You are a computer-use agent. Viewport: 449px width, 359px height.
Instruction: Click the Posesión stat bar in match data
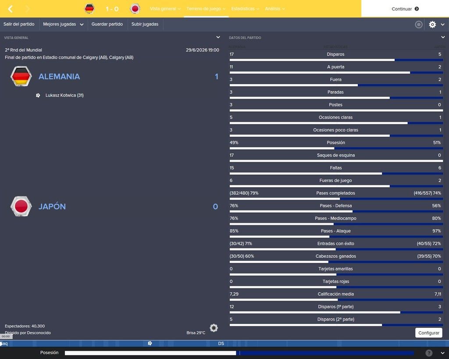[336, 148]
